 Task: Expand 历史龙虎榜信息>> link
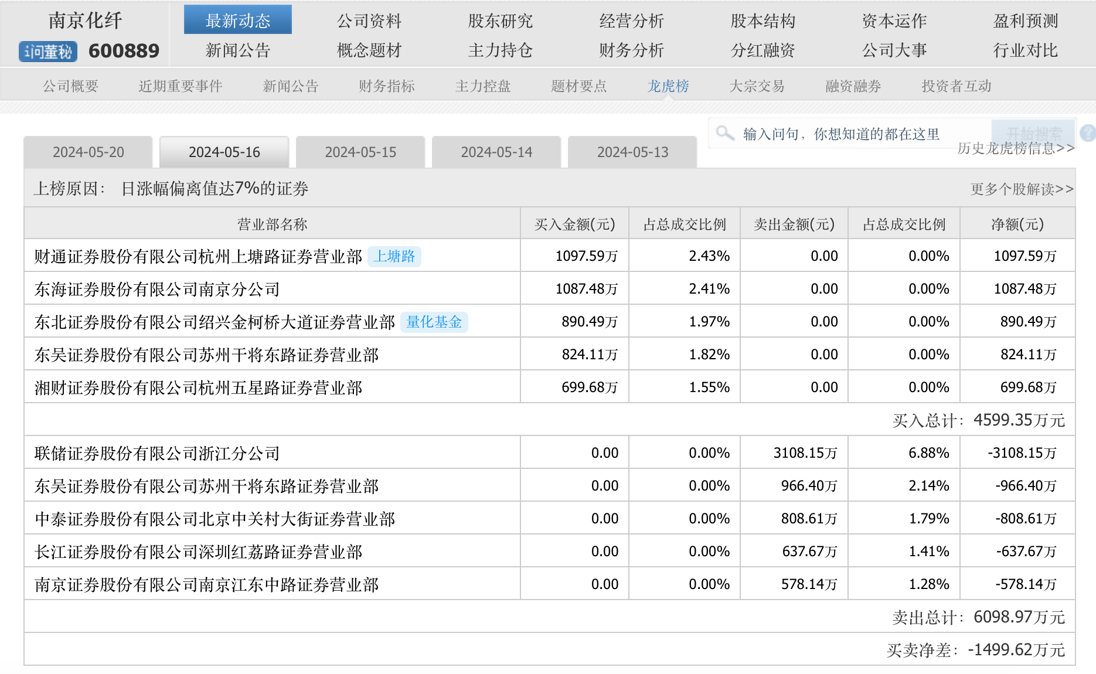point(1016,148)
